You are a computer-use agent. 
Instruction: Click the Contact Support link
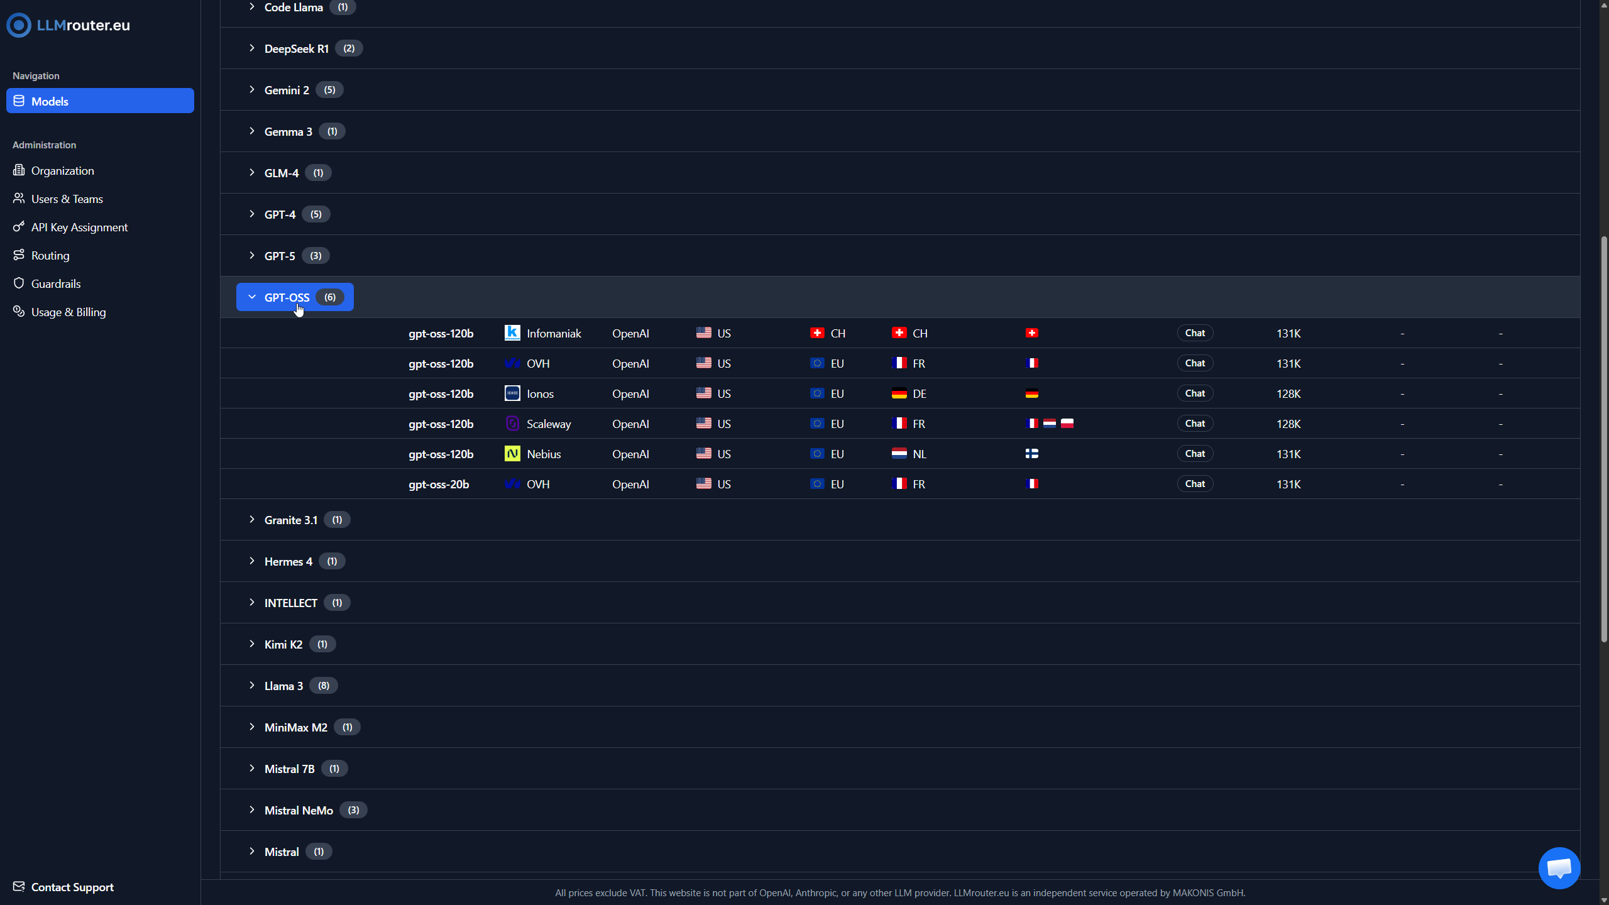tap(72, 887)
